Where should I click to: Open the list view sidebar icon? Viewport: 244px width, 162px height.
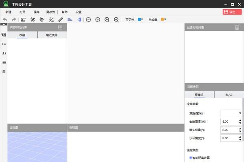coord(4,62)
